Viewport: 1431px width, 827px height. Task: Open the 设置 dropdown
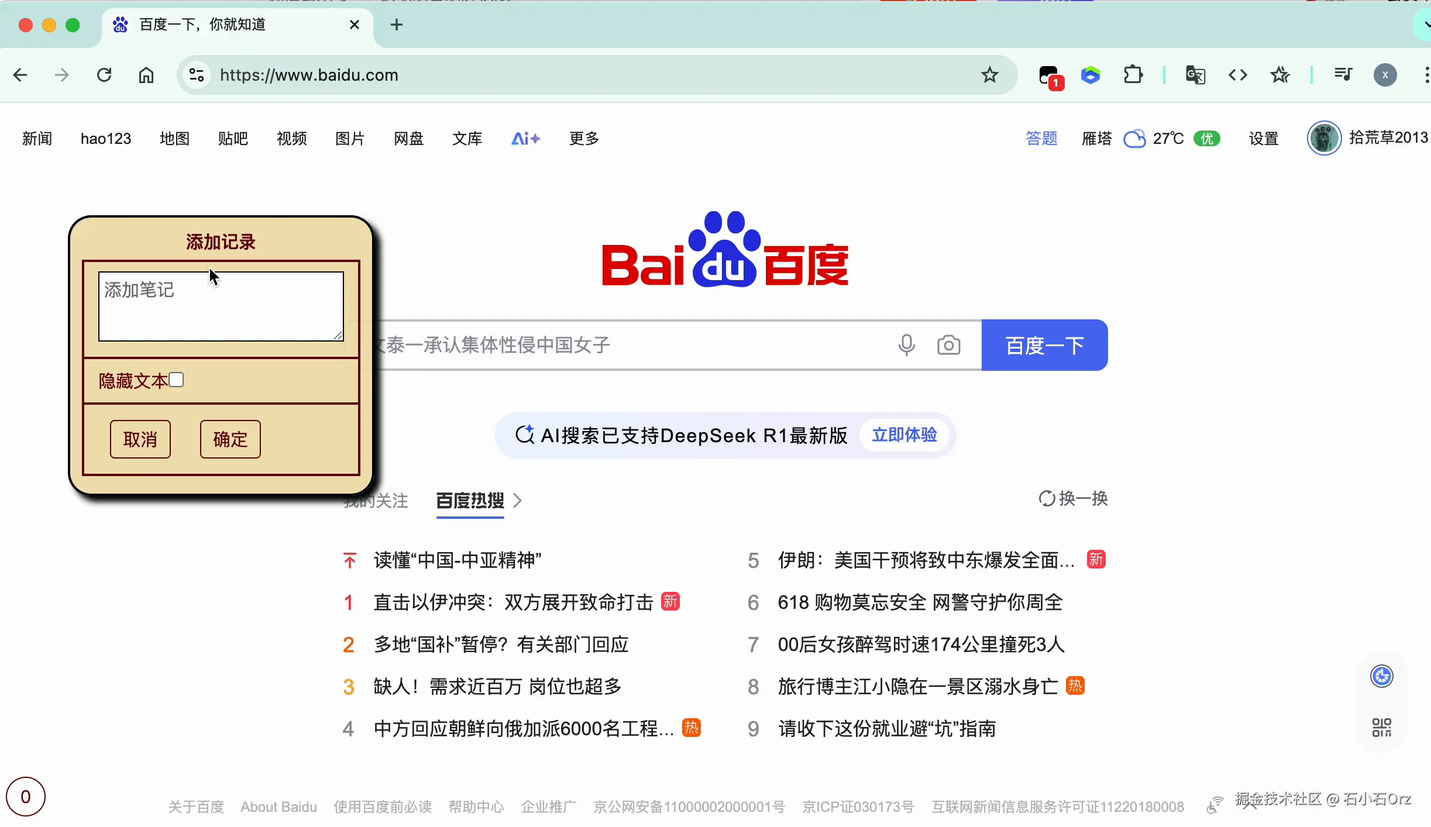tap(1263, 139)
